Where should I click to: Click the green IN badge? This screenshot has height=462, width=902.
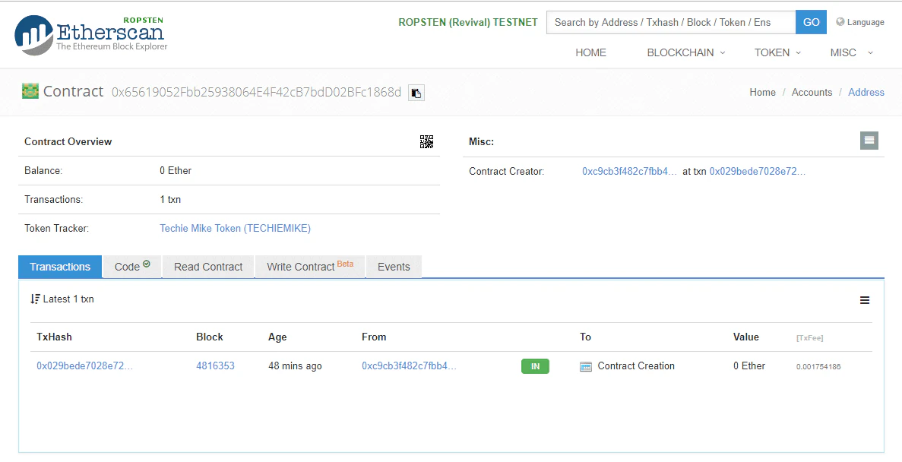(535, 366)
